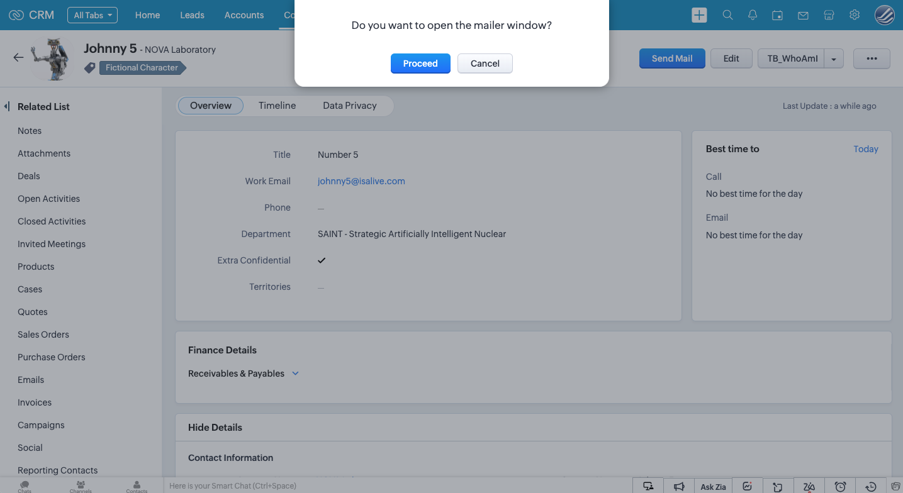Screen dimensions: 903x493
Task: Switch to the Timeline tab
Action: tap(277, 106)
